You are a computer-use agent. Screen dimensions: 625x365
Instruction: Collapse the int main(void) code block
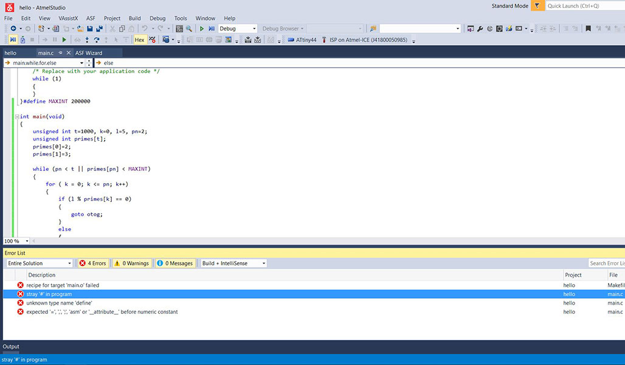coord(17,117)
